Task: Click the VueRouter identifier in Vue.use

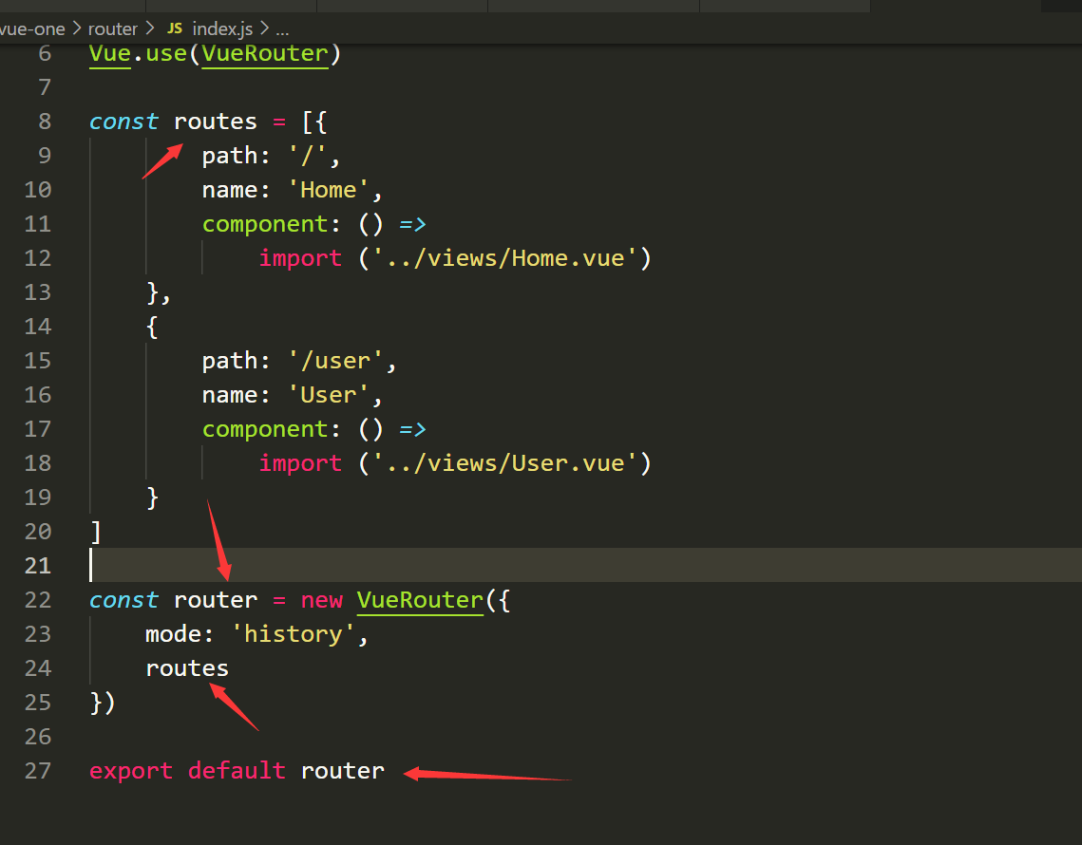Action: tap(265, 53)
